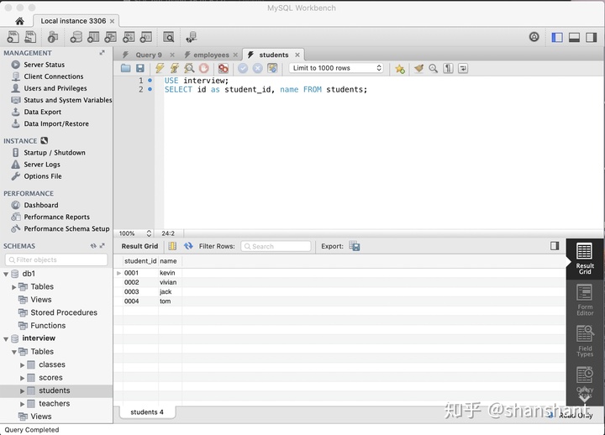This screenshot has width=605, height=435.
Task: Select the cell containing vivian
Action: [170, 282]
